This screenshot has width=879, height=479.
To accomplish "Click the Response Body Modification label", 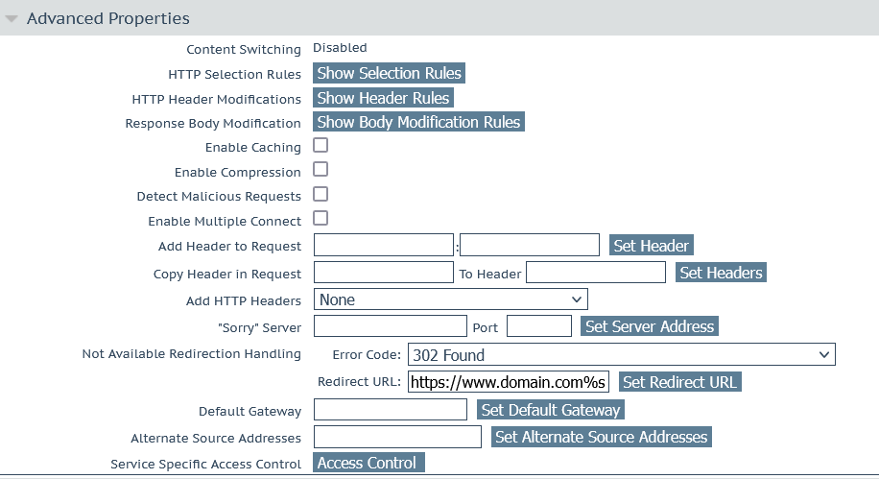I will [213, 124].
